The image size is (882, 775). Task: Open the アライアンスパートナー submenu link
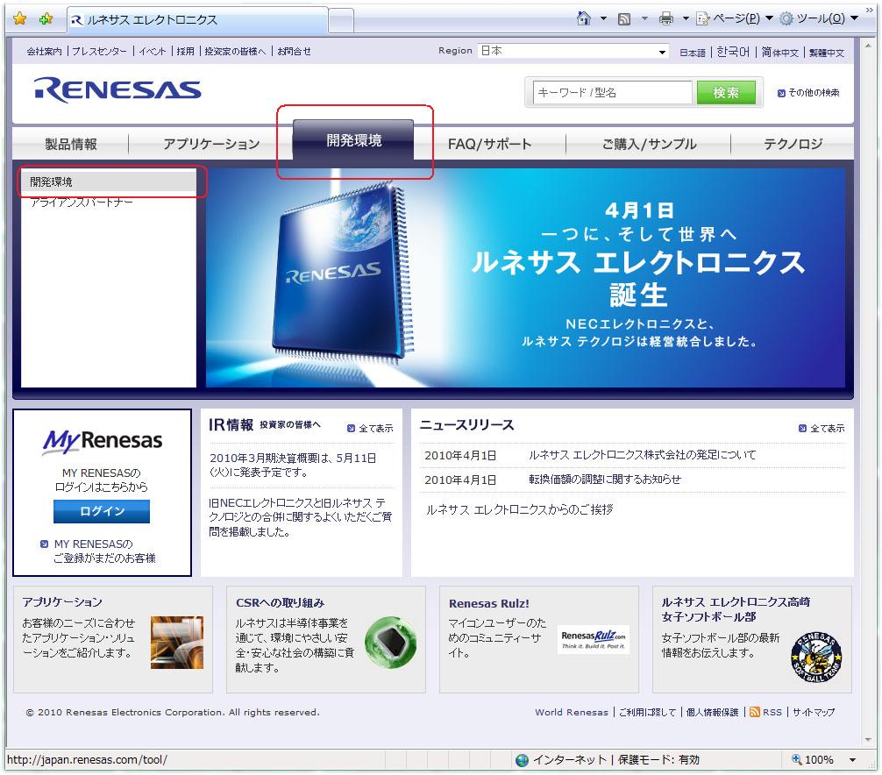82,203
